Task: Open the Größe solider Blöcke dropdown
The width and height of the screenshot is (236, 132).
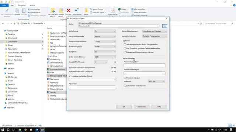Action: coord(105,57)
